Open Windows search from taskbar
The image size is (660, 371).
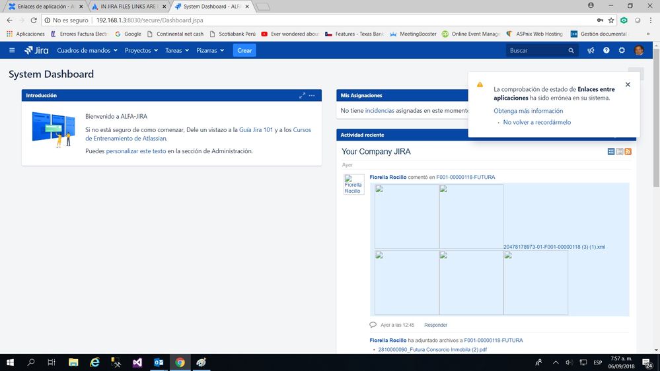31,362
